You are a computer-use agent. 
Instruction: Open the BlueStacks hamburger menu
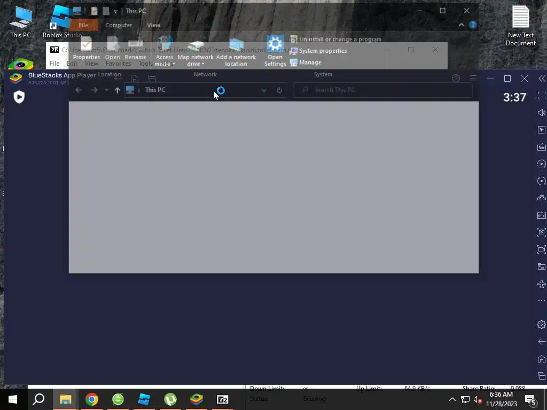point(473,78)
